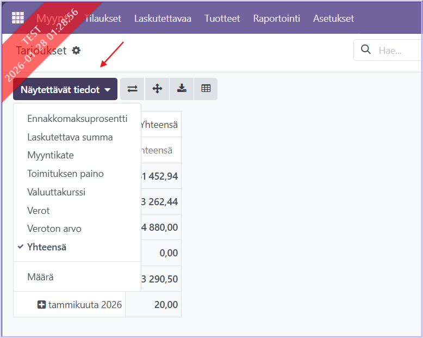423x338 pixels.
Task: Open the apps grid menu icon
Action: [x=18, y=18]
